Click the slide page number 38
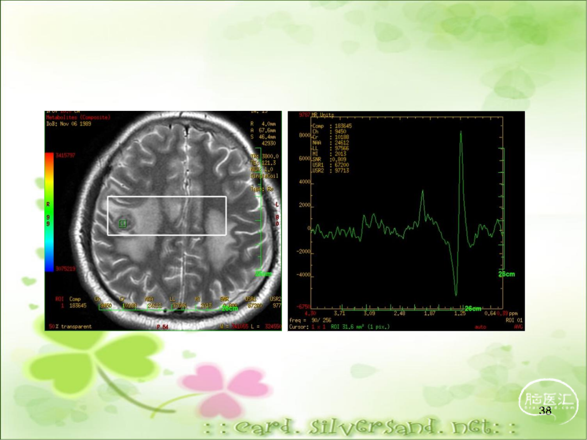Image resolution: width=587 pixels, height=440 pixels. click(x=545, y=411)
